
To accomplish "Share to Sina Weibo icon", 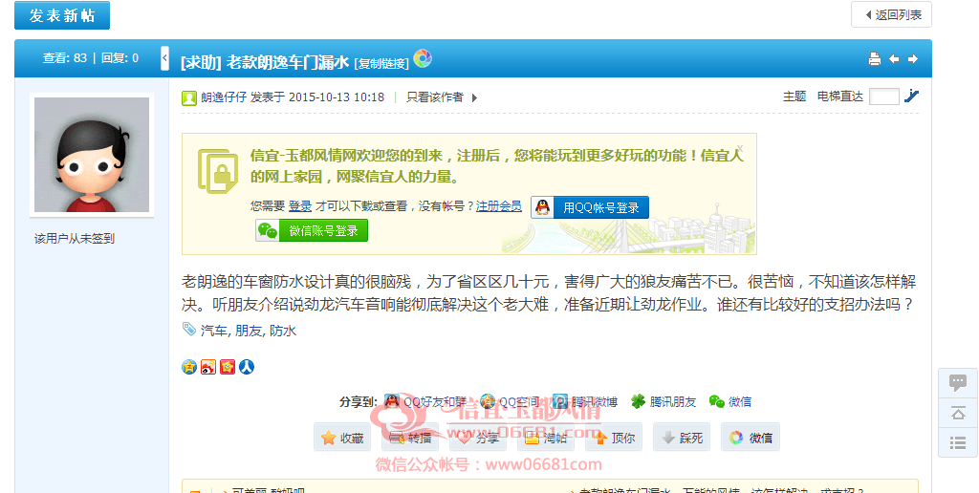I will click(x=208, y=367).
